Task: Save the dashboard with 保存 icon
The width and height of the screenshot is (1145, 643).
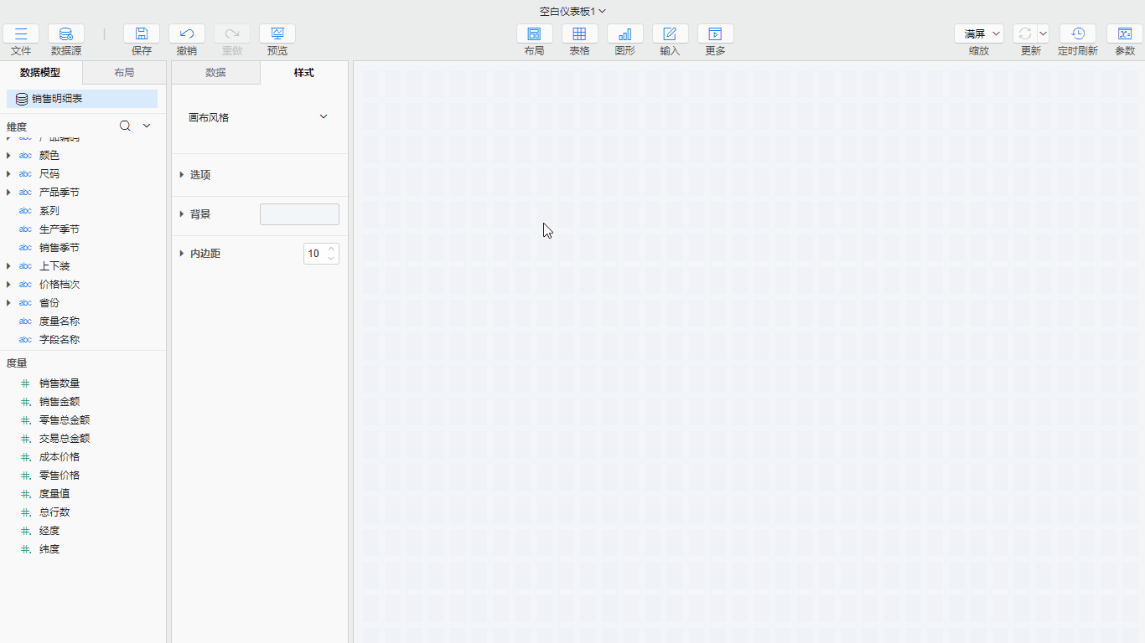Action: pyautogui.click(x=142, y=34)
